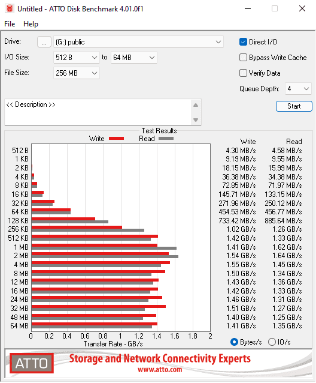Click the 512 B chart row label
316x383 pixels.
point(20,151)
